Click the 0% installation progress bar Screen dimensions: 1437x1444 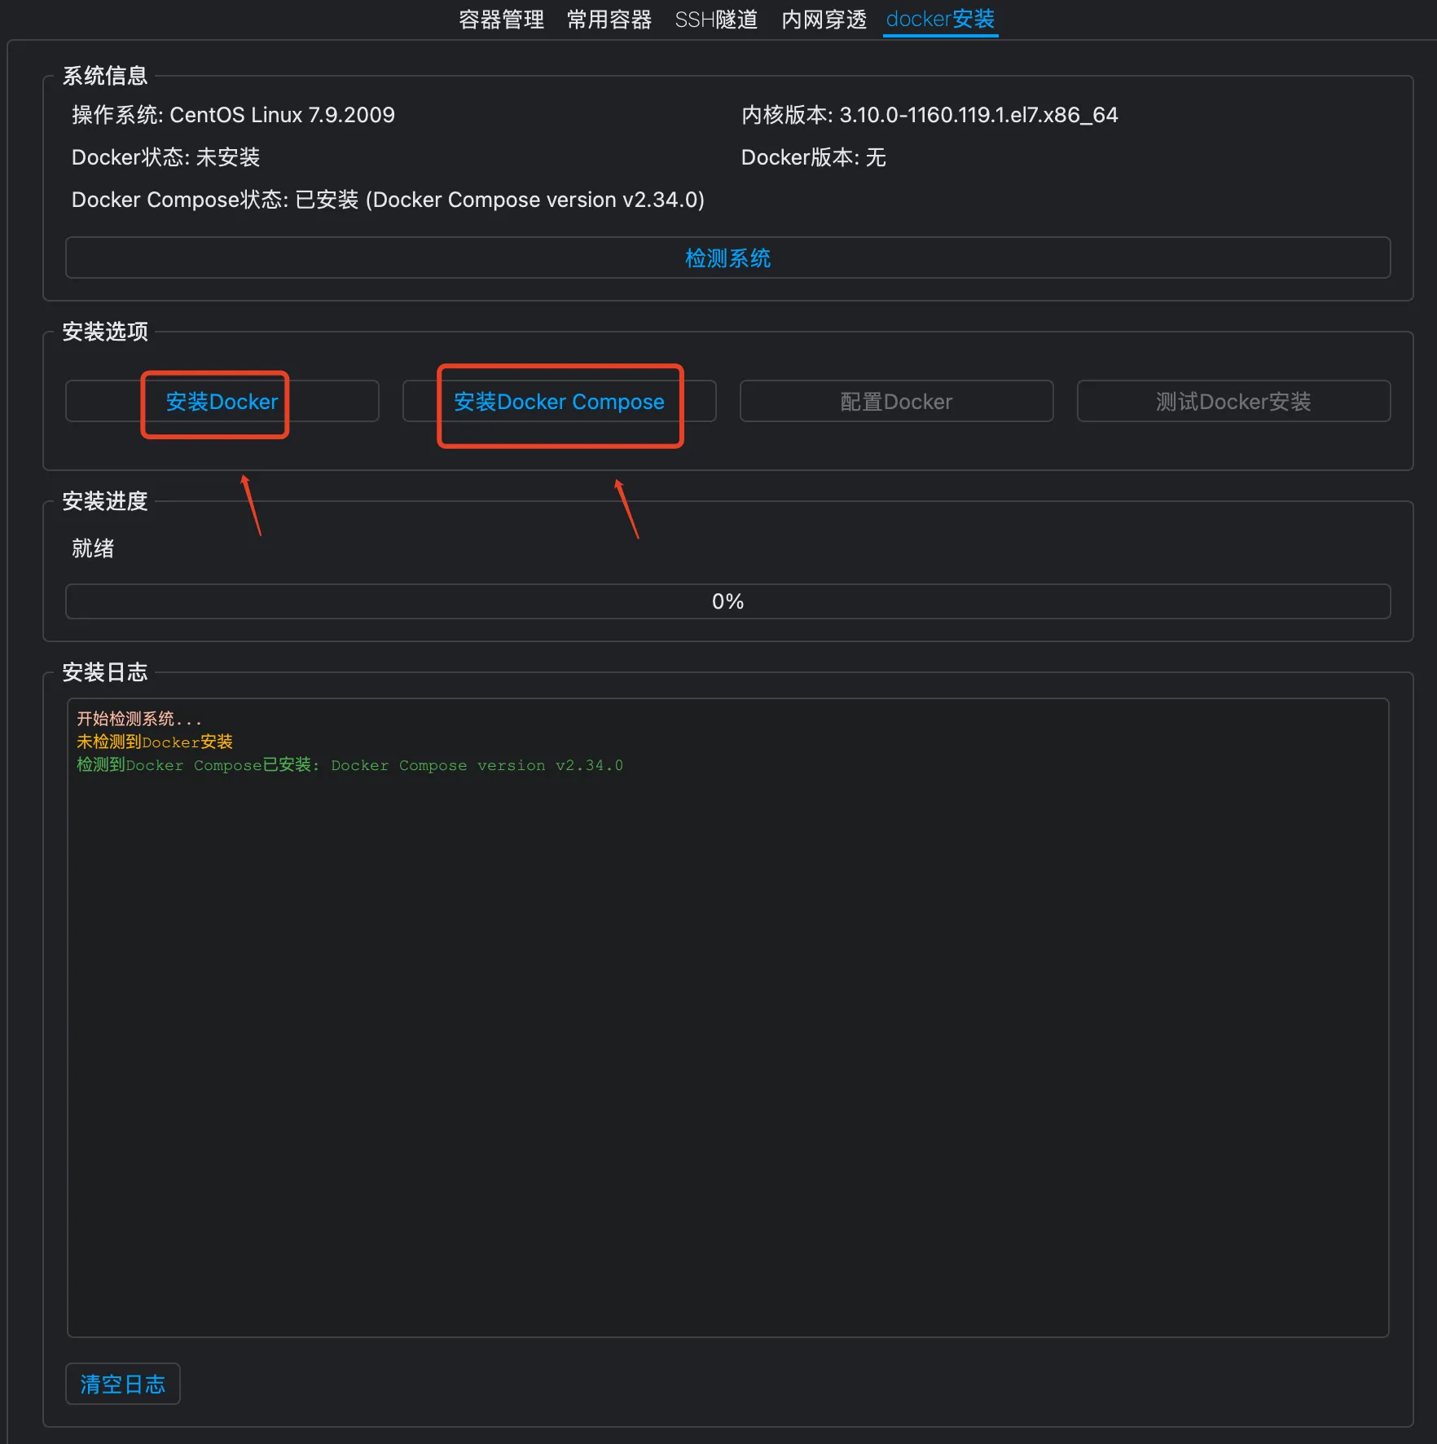(727, 601)
